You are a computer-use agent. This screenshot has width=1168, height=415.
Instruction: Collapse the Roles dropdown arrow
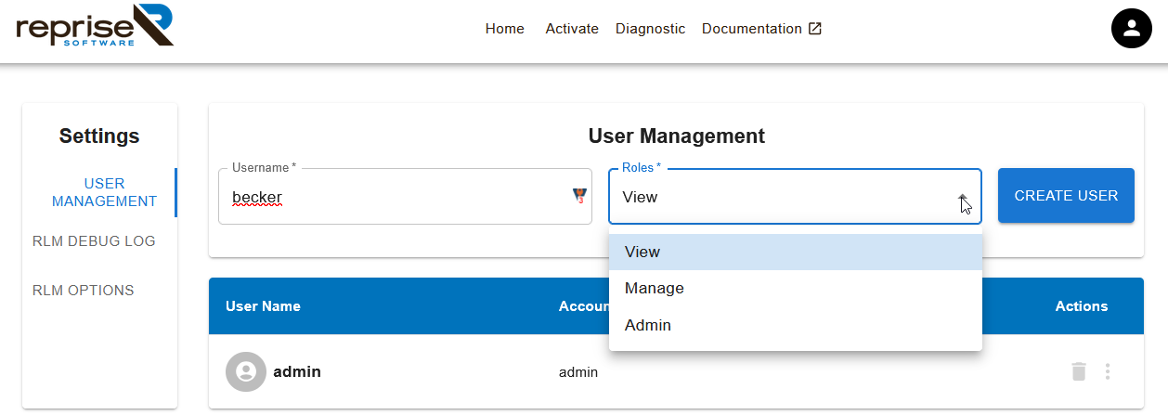tap(963, 197)
